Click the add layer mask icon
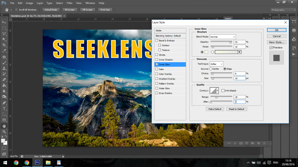The image size is (298, 167). [241, 143]
